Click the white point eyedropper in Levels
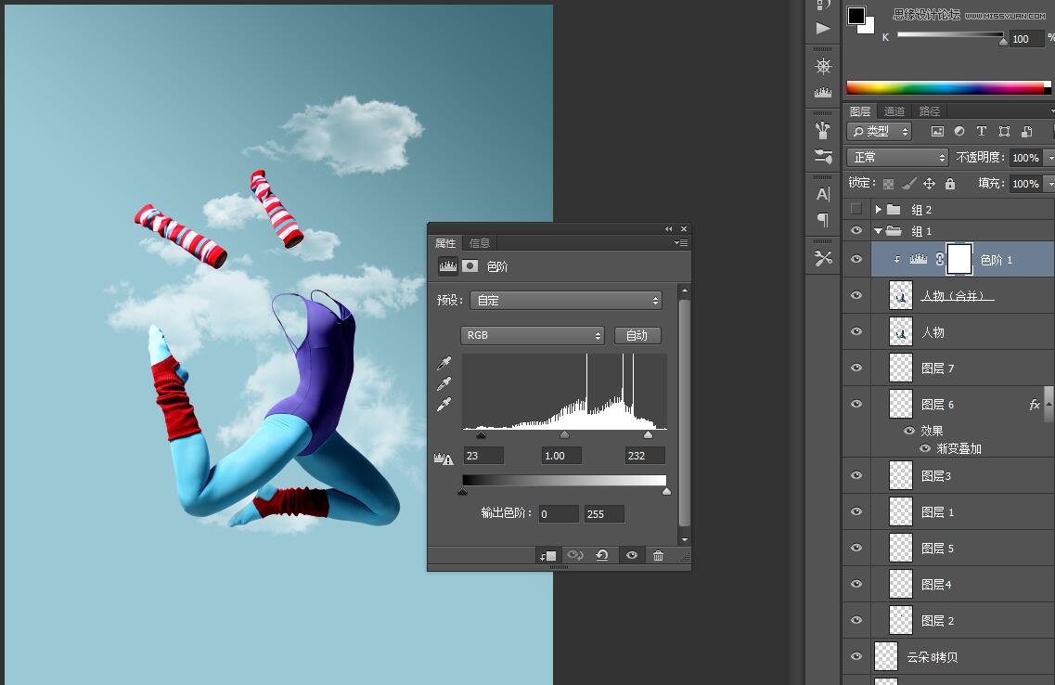 [x=444, y=405]
